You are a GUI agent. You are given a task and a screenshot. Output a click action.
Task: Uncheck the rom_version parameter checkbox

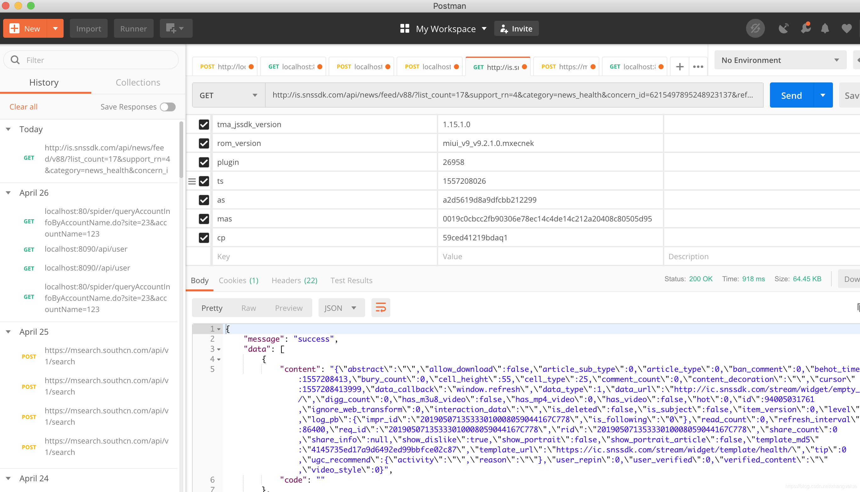click(204, 143)
